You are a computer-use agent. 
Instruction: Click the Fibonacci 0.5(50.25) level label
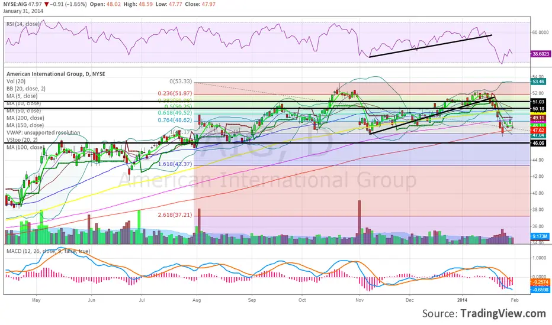pyautogui.click(x=178, y=106)
